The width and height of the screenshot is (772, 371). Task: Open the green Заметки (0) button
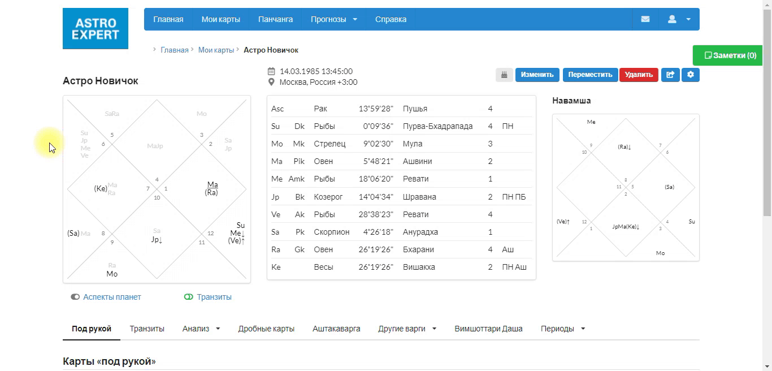click(x=730, y=55)
